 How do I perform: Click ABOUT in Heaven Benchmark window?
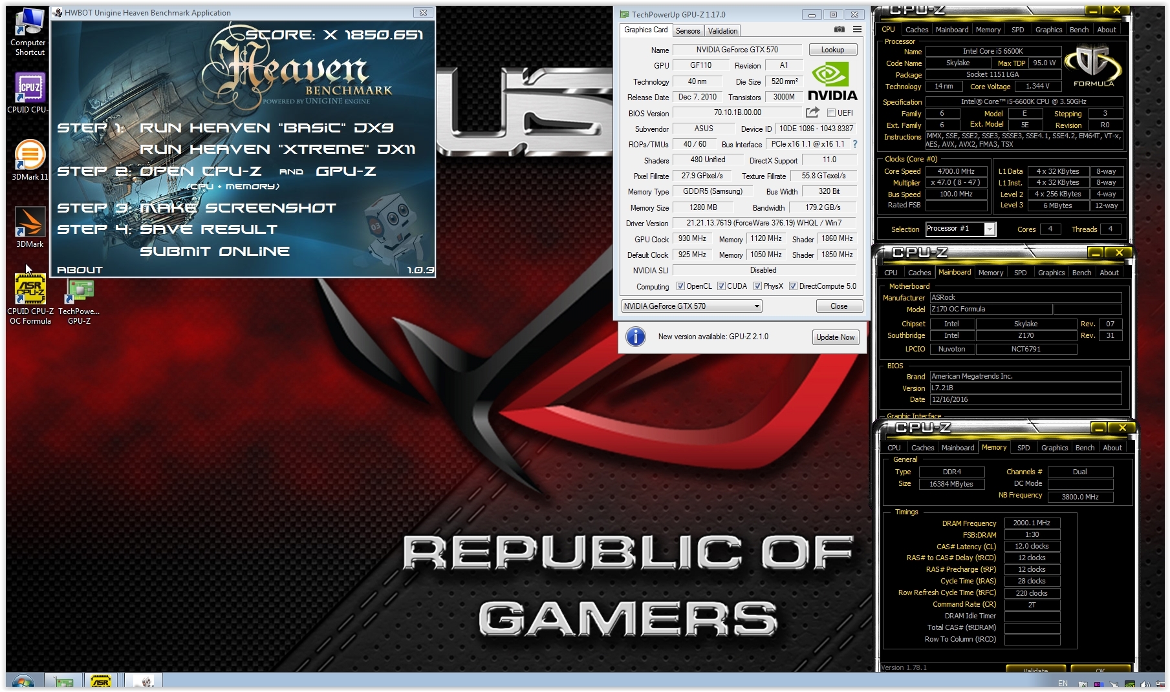tap(80, 270)
